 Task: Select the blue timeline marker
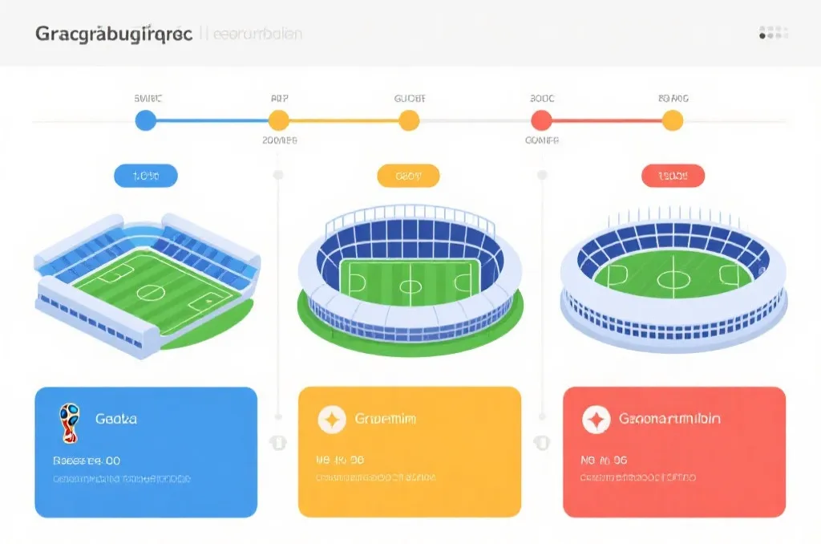coord(146,120)
